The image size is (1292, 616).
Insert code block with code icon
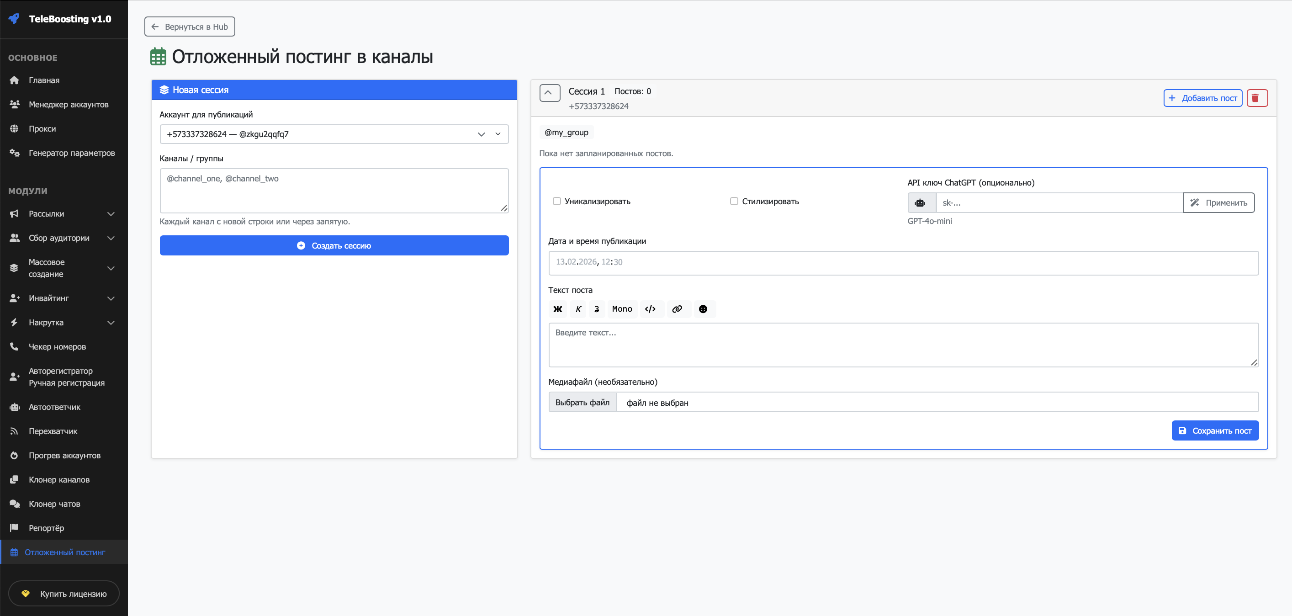pos(650,309)
